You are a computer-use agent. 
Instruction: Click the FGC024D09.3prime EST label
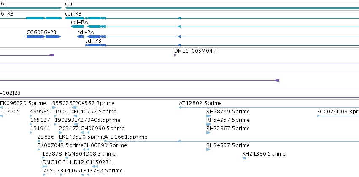click(338, 112)
